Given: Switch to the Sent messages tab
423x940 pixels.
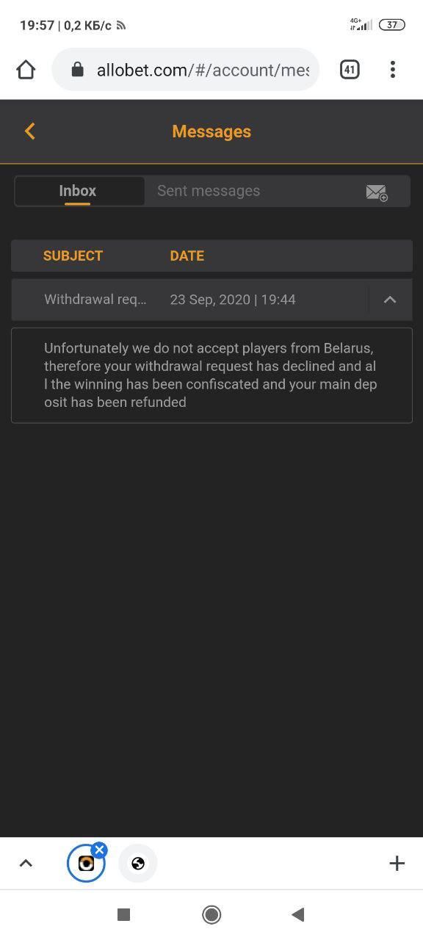Looking at the screenshot, I should pyautogui.click(x=209, y=191).
